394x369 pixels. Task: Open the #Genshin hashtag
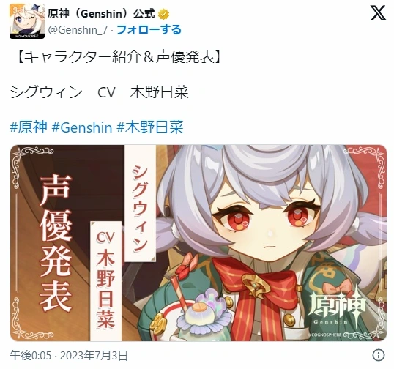pyautogui.click(x=82, y=127)
